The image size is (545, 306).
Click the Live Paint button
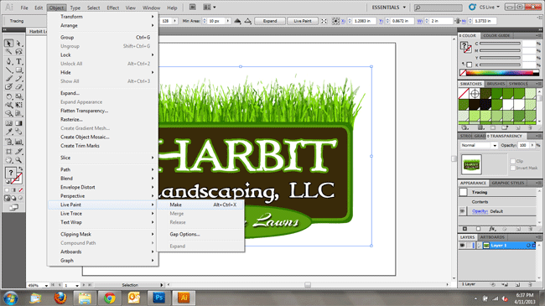point(303,21)
